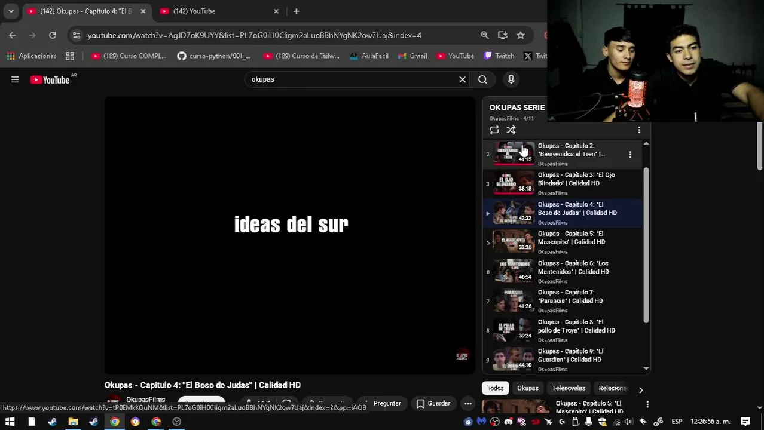Click the ESP language indicator
This screenshot has width=764, height=430.
(677, 422)
